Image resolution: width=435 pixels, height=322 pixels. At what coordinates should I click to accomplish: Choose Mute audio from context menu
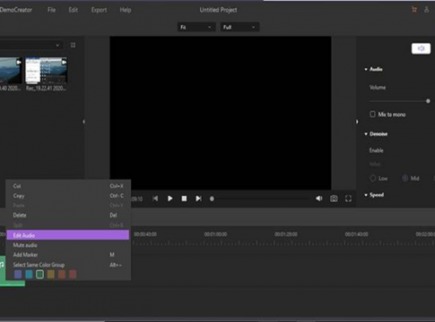click(x=68, y=245)
